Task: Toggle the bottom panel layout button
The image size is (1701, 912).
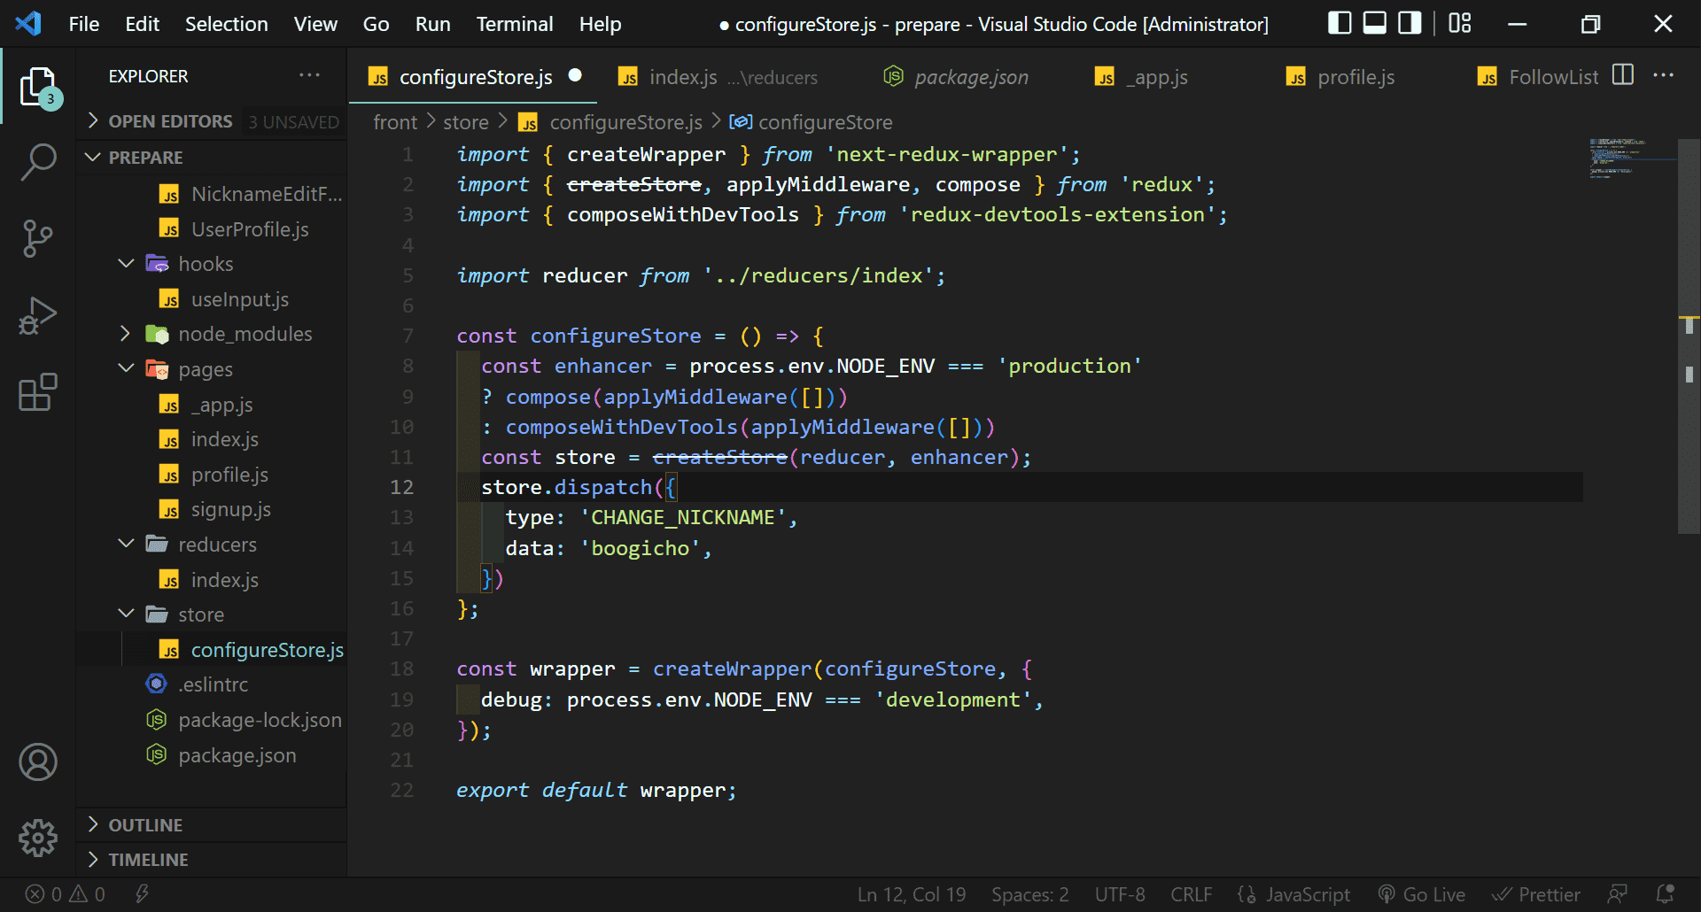Action: tap(1374, 24)
